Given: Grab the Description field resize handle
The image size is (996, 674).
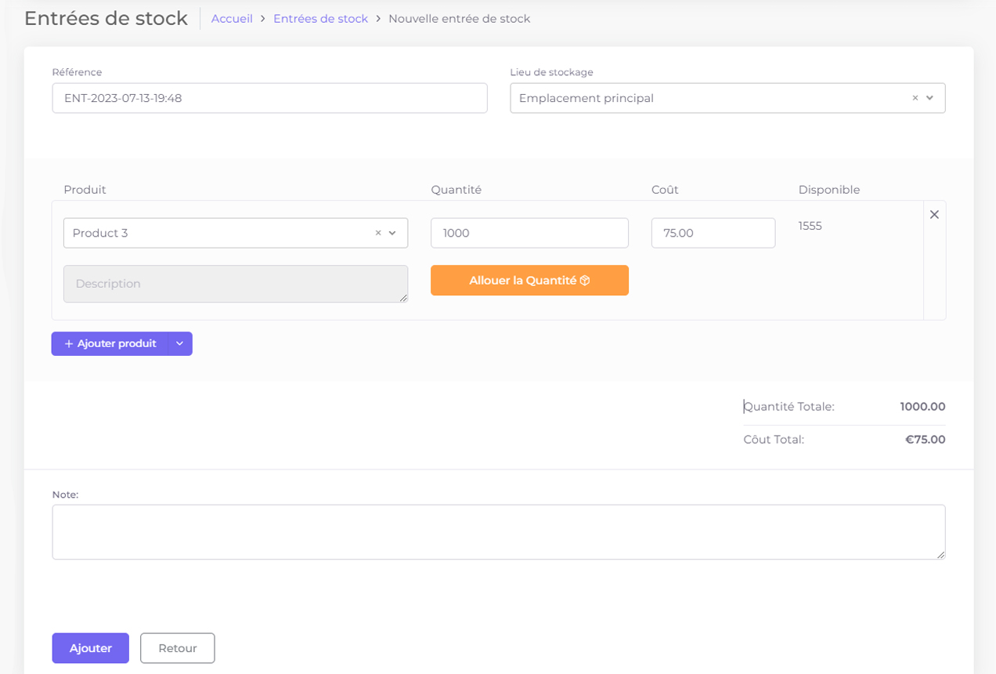Looking at the screenshot, I should coord(404,299).
